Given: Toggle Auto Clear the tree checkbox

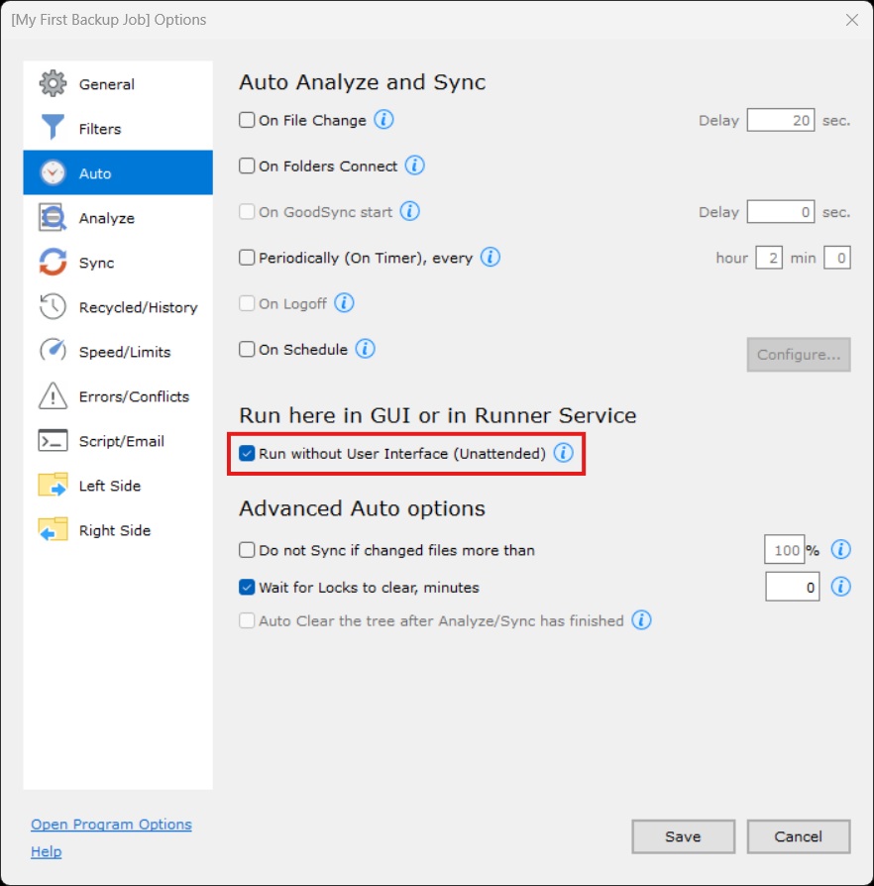Looking at the screenshot, I should [x=247, y=620].
